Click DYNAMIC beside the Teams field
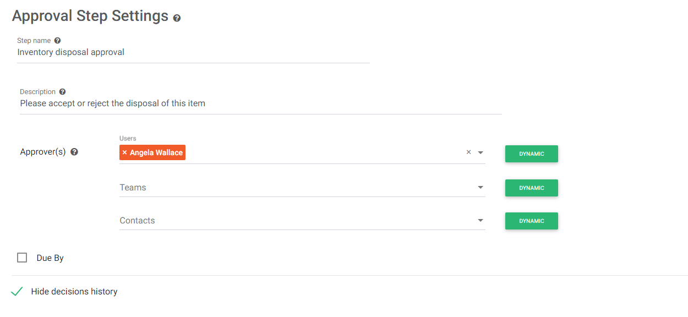The image size is (688, 317). [x=531, y=188]
